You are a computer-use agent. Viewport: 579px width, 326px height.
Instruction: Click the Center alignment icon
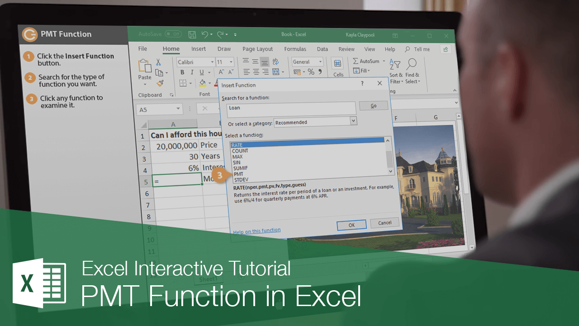[256, 72]
